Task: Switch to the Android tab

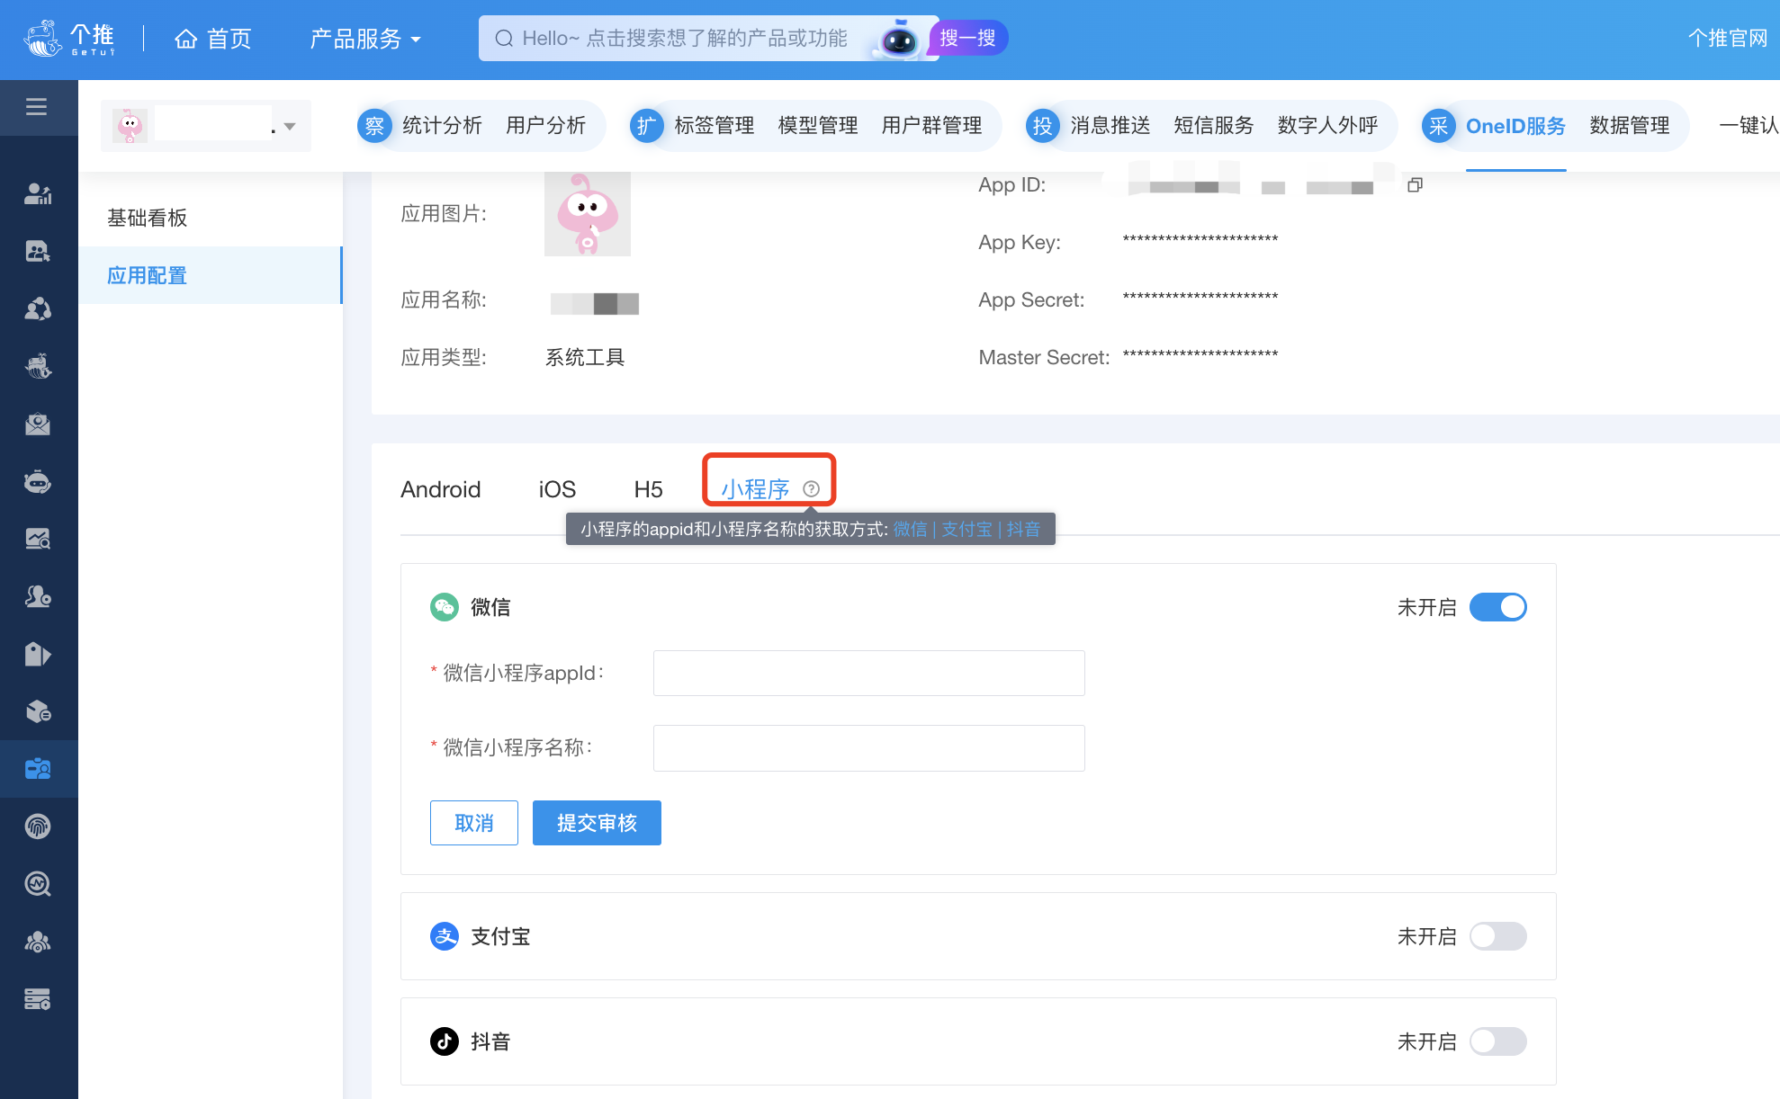Action: [440, 489]
